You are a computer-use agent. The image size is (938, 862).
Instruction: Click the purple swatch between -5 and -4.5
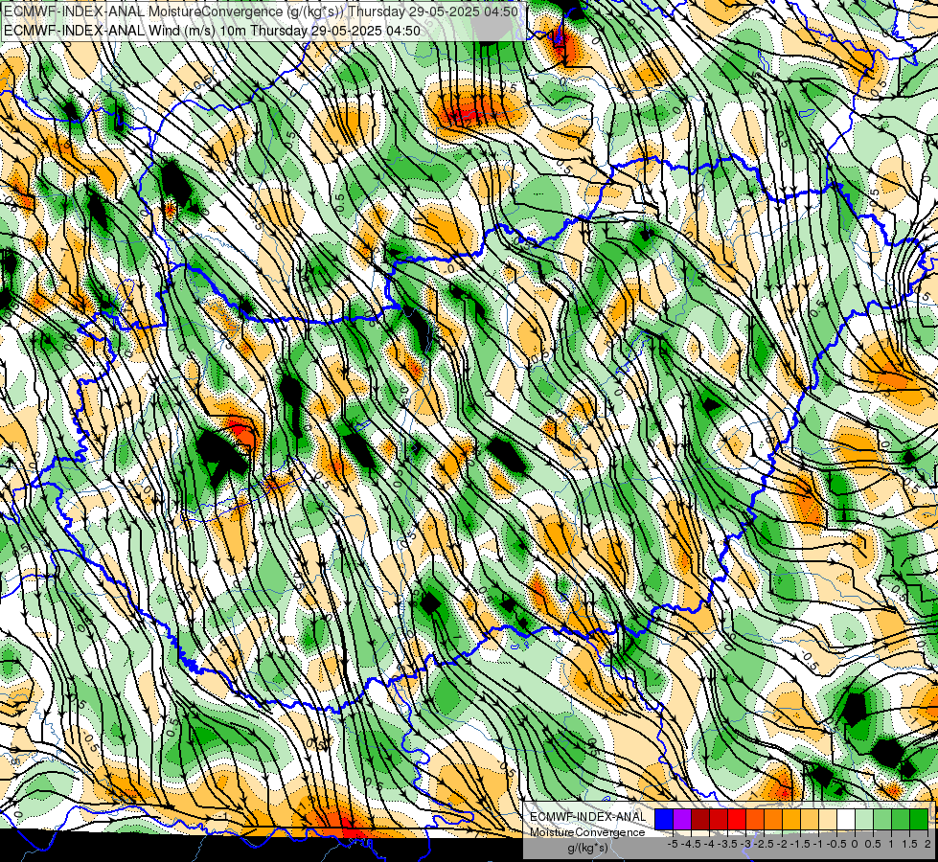(682, 819)
